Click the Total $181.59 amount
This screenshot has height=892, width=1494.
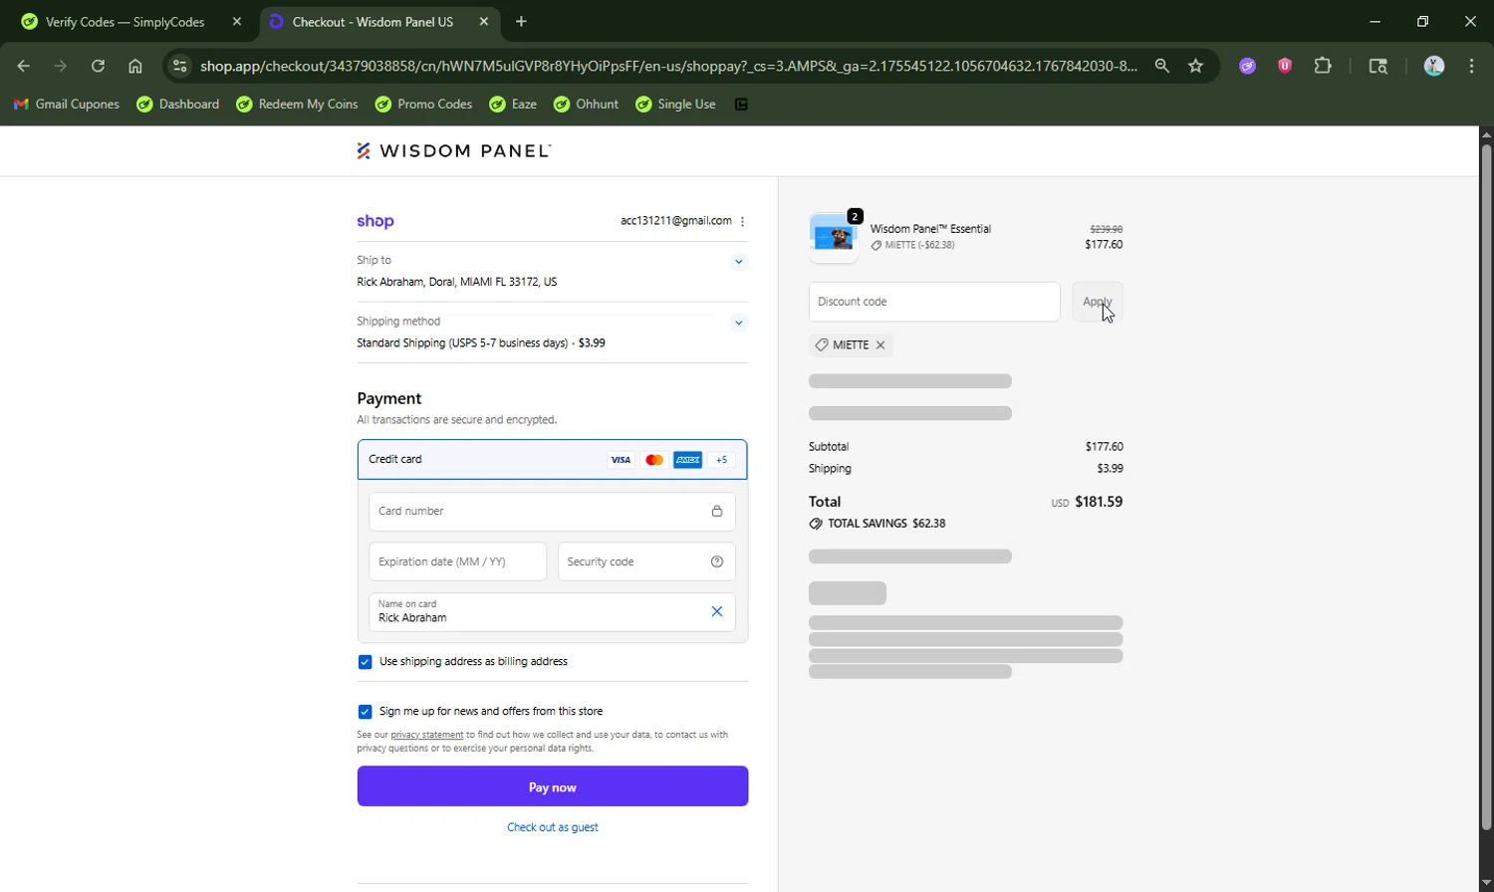[x=1099, y=502]
